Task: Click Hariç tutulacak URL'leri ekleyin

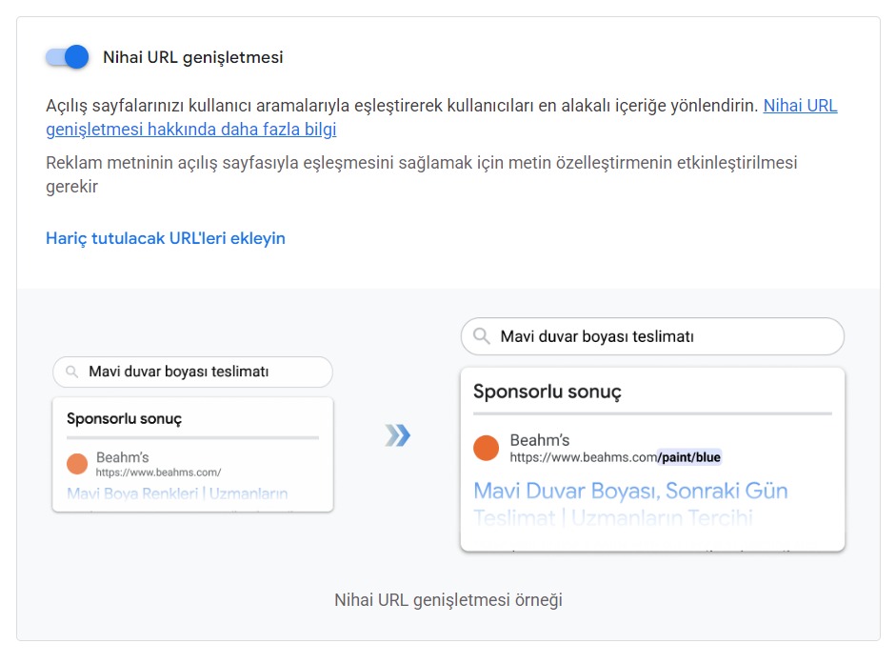Action: point(165,238)
